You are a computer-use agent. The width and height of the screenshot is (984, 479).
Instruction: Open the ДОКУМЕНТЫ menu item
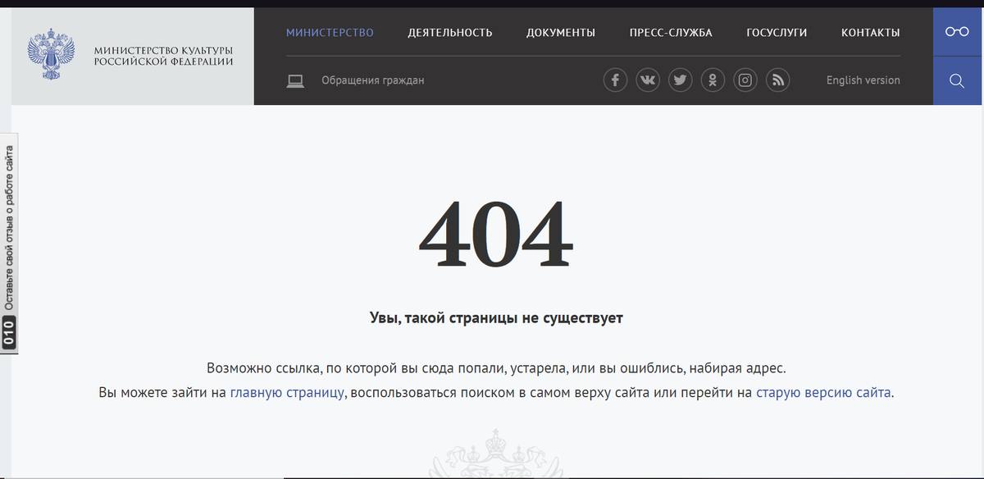click(561, 33)
